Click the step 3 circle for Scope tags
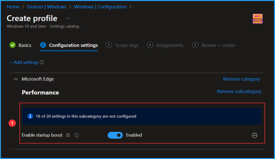Viewport: 275px width, 159px height. (109, 45)
